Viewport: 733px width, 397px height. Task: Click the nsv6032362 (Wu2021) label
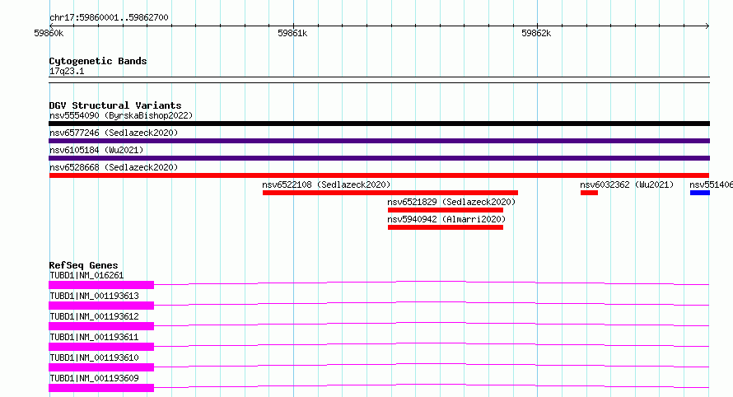click(627, 184)
